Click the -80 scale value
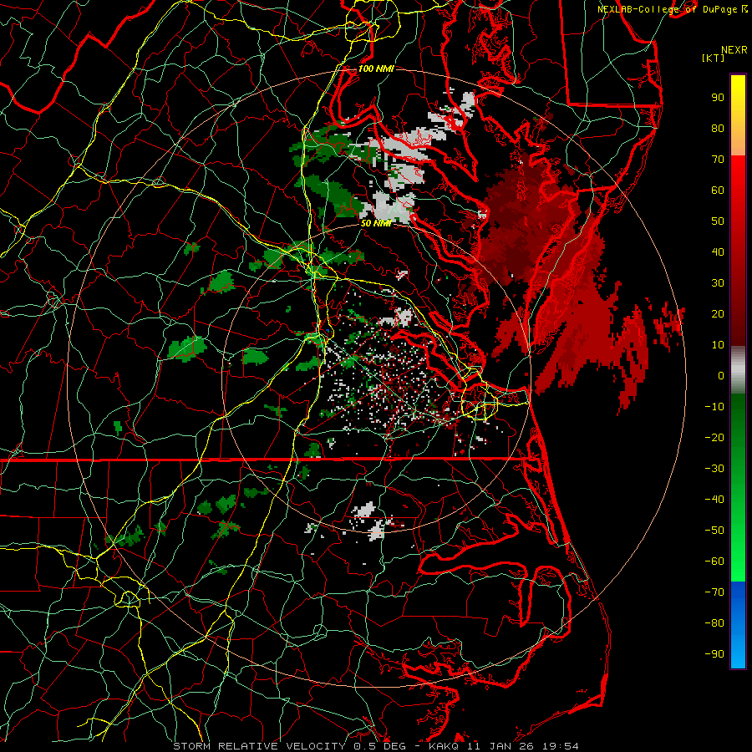 tap(714, 623)
